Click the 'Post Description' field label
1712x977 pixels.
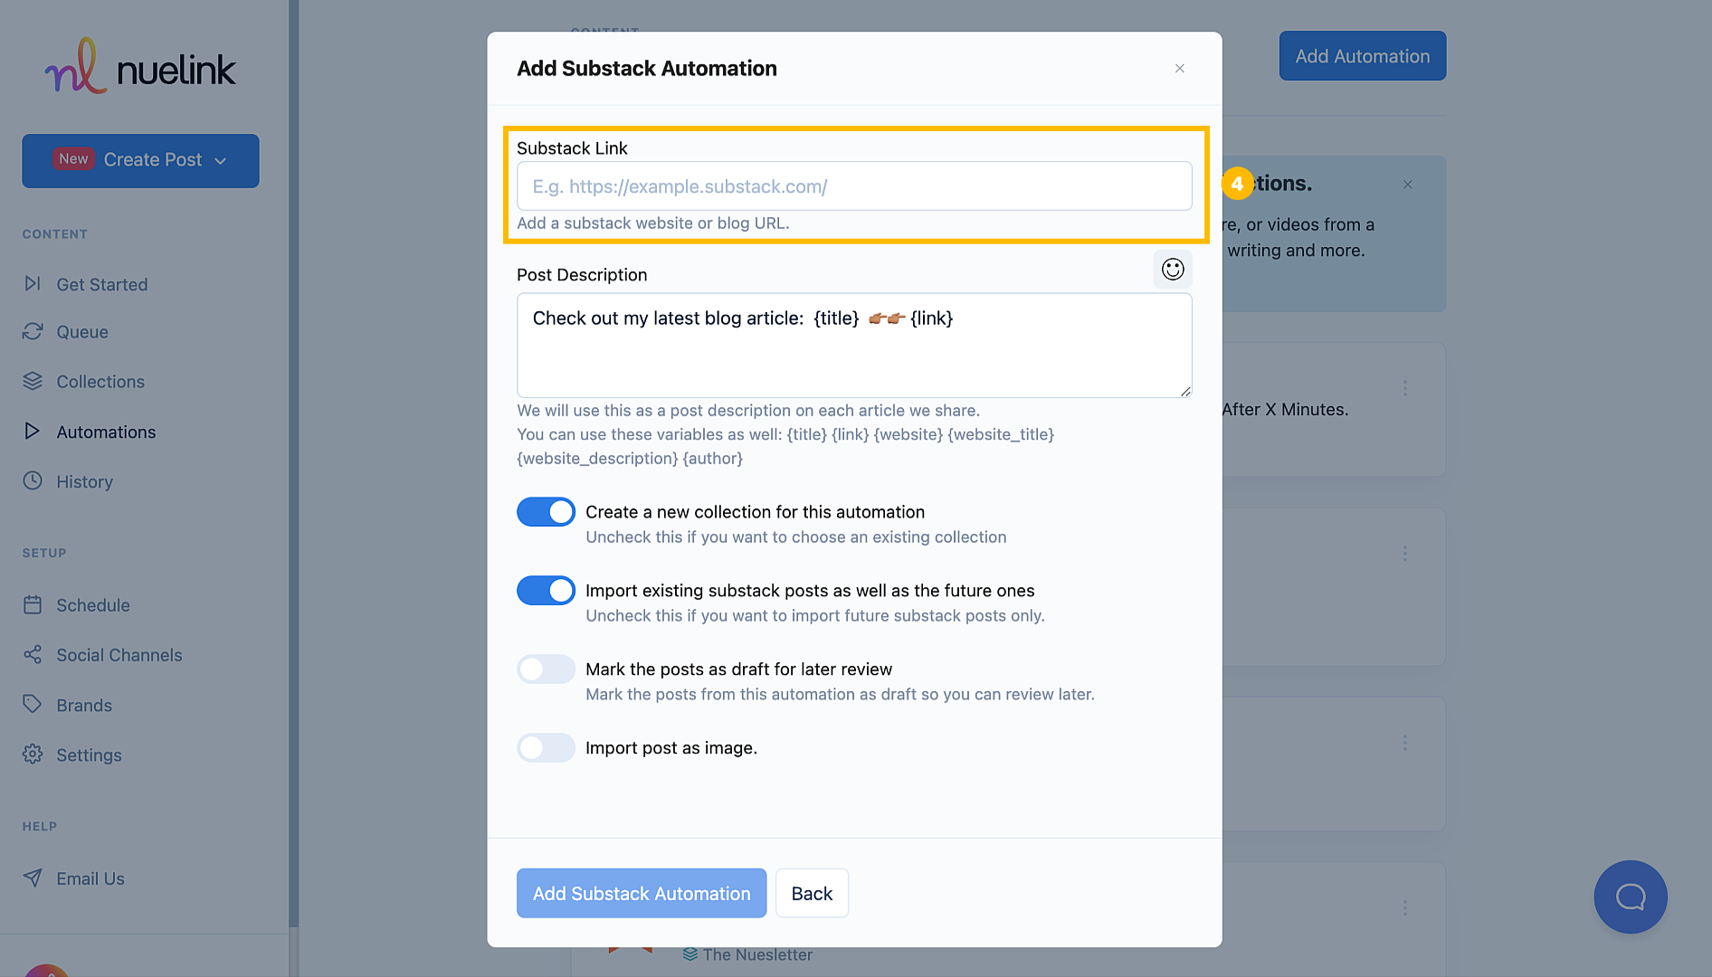(582, 275)
